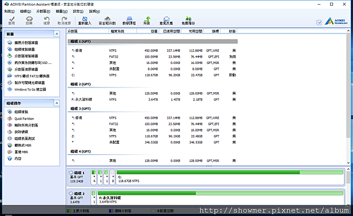353x216 pixels.
Task: Choose Convert to MBR (轉換成 MBR)
Action: coord(19,146)
